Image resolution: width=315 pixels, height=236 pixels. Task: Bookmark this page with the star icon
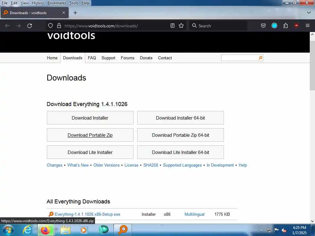tap(181, 26)
